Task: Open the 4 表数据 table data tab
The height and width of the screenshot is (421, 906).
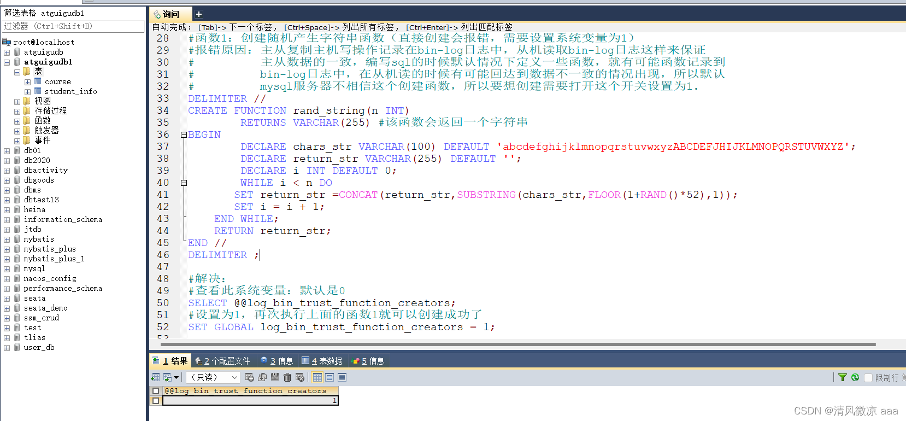Action: point(322,361)
